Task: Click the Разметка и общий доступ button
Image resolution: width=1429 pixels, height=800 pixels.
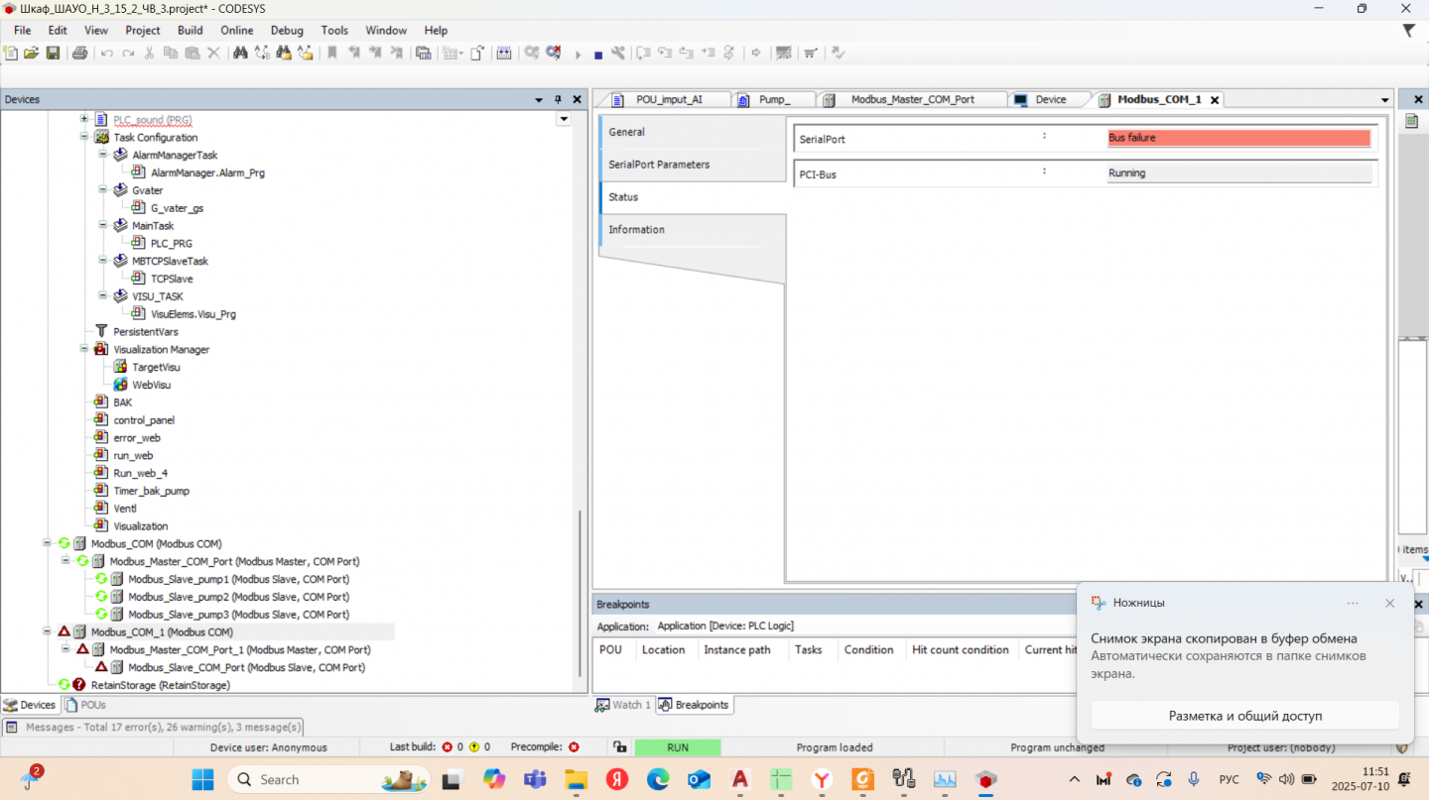Action: tap(1244, 716)
